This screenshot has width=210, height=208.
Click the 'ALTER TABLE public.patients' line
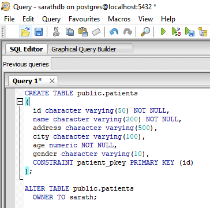point(79,188)
